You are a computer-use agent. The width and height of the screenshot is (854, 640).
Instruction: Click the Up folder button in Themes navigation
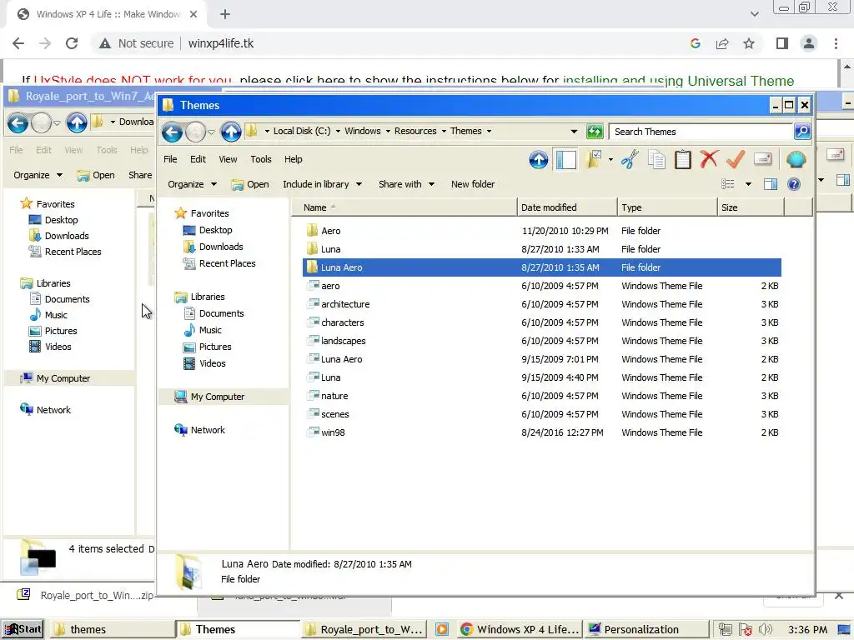point(231,132)
